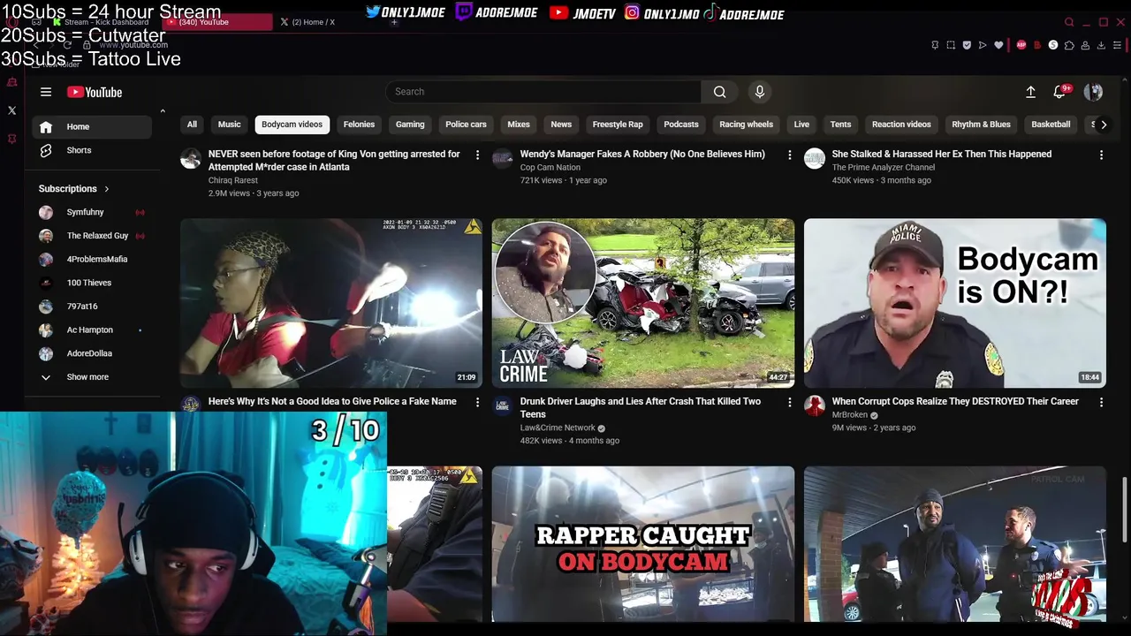Click the heart bookmark icon

[x=998, y=45]
